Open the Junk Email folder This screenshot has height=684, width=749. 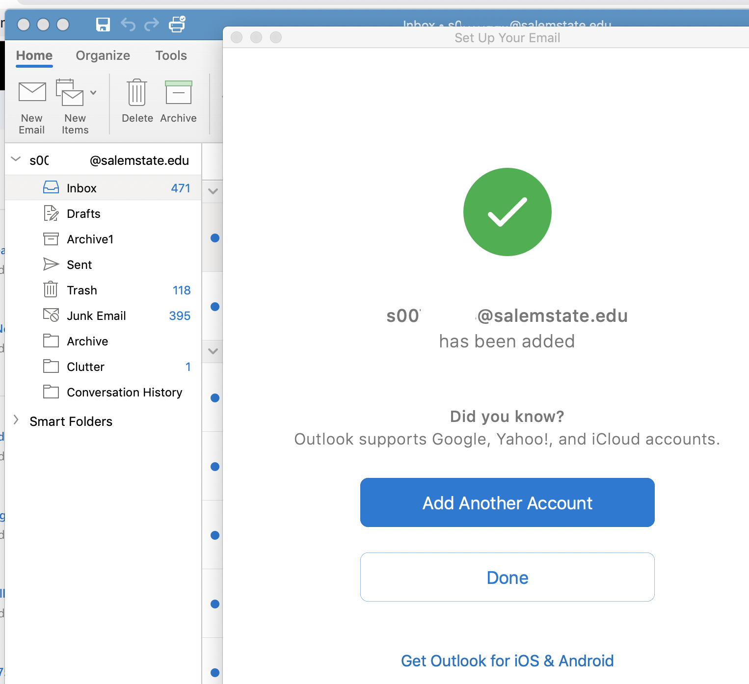pos(103,316)
